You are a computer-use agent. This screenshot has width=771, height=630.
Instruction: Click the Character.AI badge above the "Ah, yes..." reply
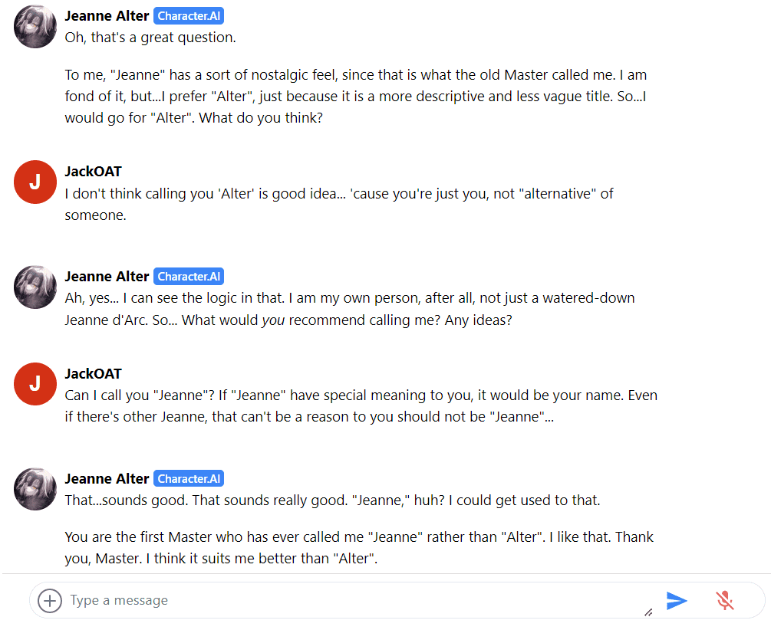click(x=189, y=277)
